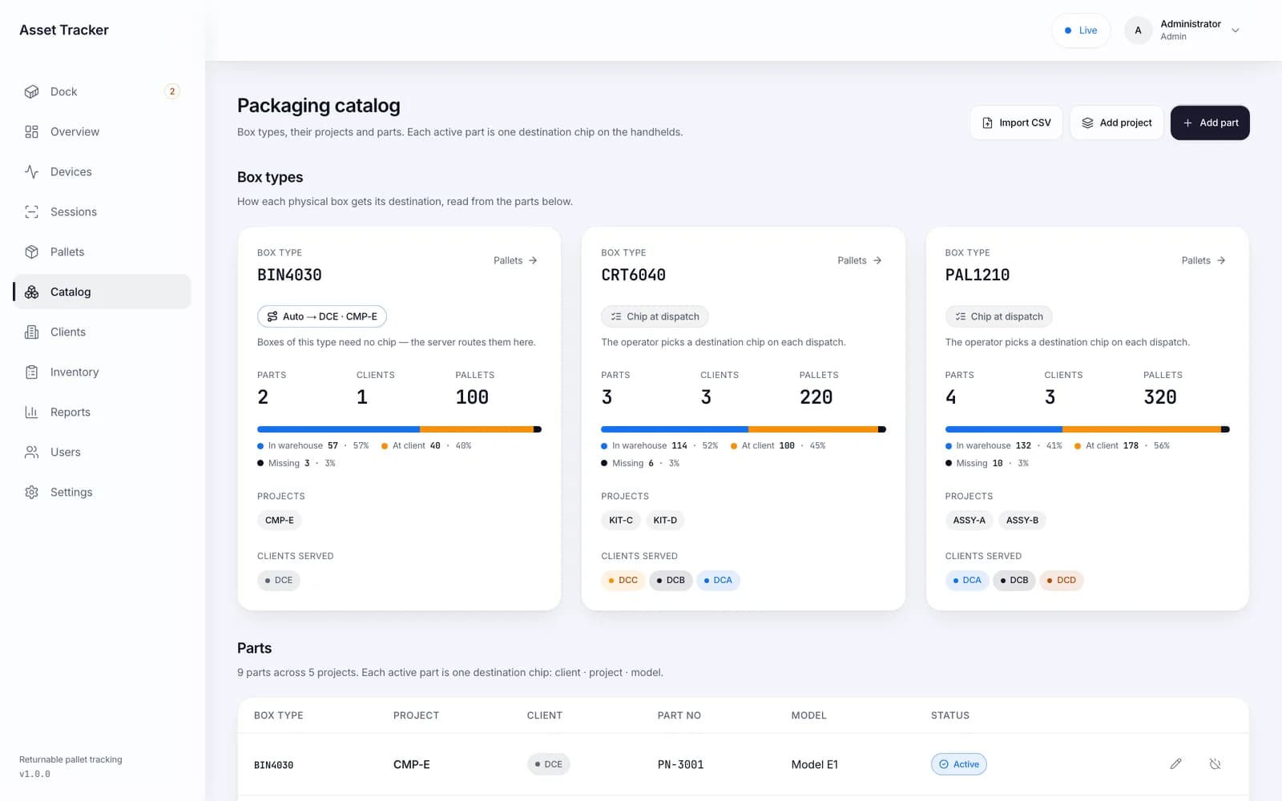The height and width of the screenshot is (801, 1282).
Task: Open Pallets link on PAL1210 card
Action: click(x=1203, y=260)
